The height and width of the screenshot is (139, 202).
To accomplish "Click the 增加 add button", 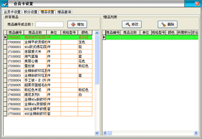I will [77, 24].
